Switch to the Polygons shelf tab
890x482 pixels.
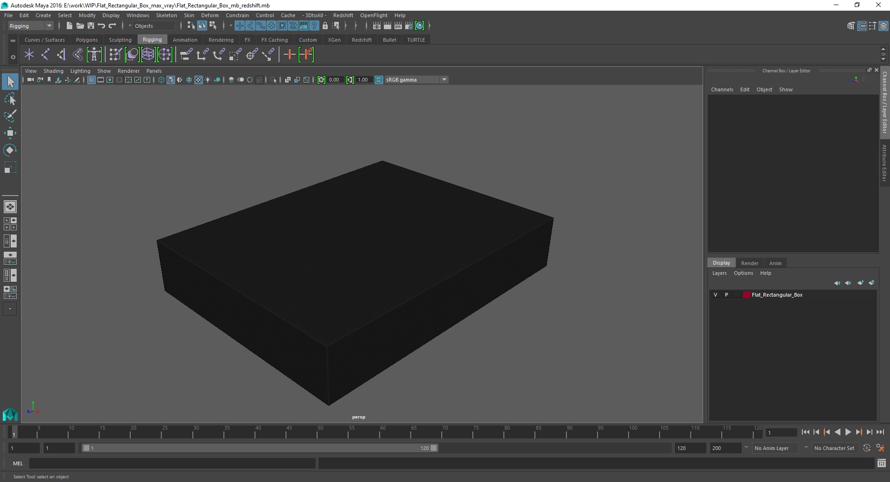coord(87,40)
